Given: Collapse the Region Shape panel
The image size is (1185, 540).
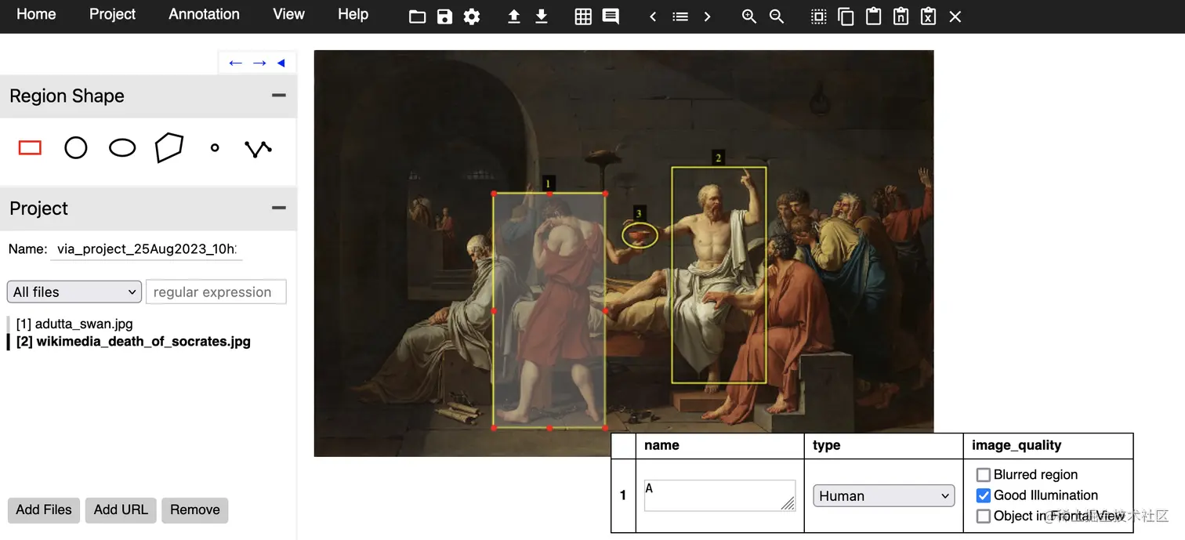Looking at the screenshot, I should pyautogui.click(x=278, y=96).
